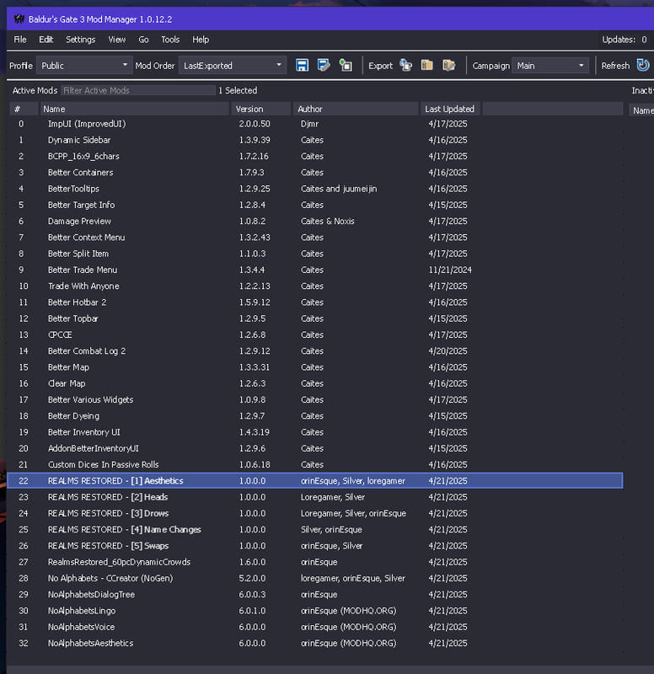Select Custom Dices In Passive Rolls mod
654x674 pixels.
315,465
